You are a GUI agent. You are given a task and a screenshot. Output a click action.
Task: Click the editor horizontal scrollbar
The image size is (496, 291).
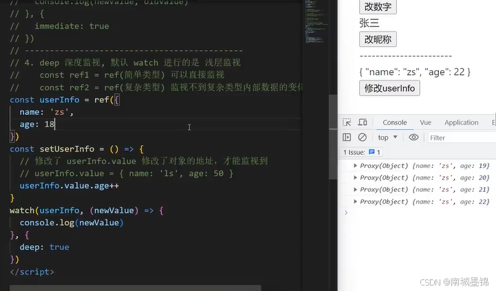tap(135, 288)
